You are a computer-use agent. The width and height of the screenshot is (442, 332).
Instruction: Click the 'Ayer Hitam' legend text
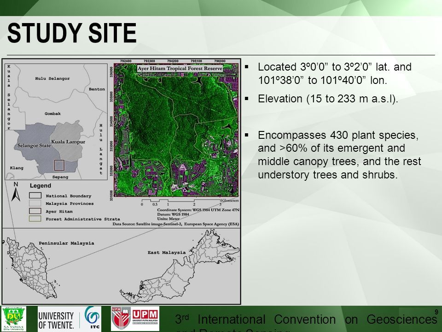59,212
